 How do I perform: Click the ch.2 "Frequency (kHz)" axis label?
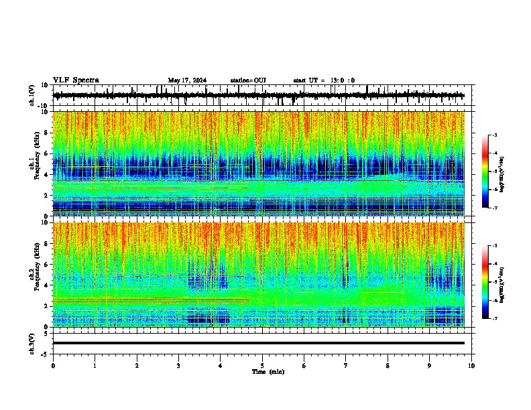(x=37, y=266)
